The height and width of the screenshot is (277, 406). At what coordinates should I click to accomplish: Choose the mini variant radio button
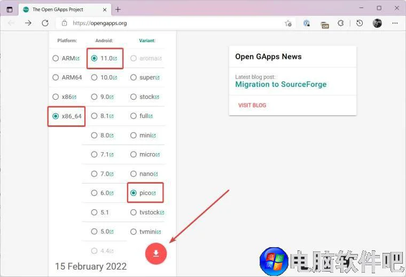tap(134, 135)
